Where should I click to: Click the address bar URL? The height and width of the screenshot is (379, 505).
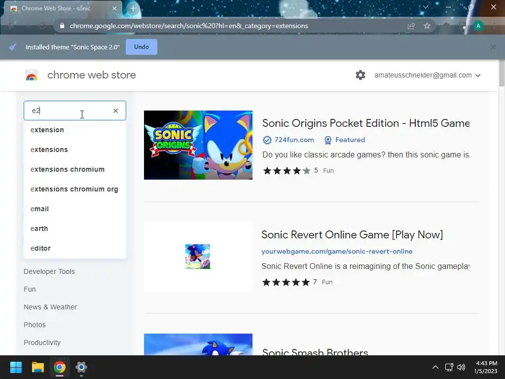coord(189,26)
